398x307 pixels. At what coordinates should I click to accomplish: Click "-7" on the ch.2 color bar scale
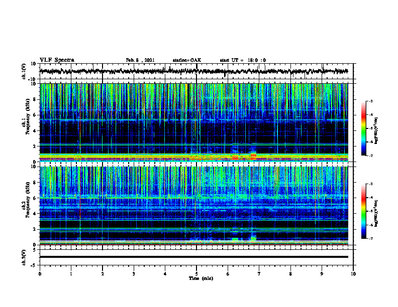point(370,238)
